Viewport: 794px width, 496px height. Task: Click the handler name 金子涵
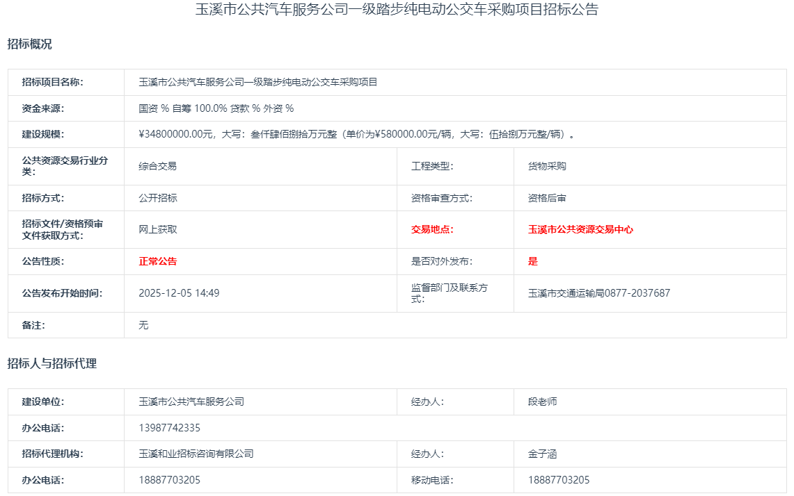pyautogui.click(x=542, y=454)
